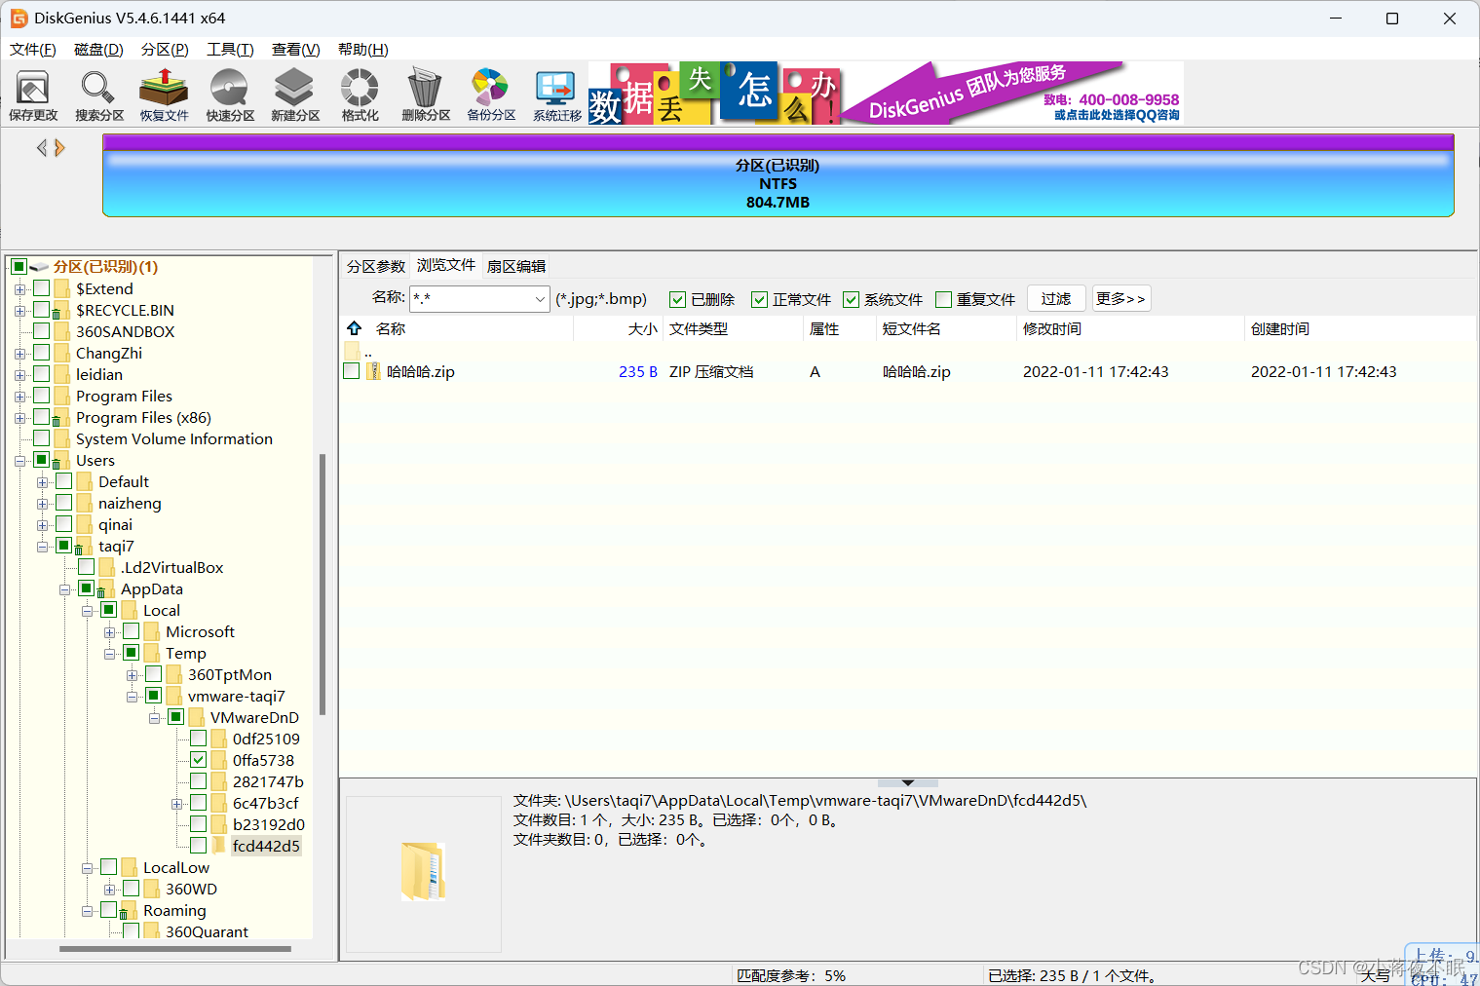Disable the 系统文件 (System Files) checkbox

(x=852, y=299)
